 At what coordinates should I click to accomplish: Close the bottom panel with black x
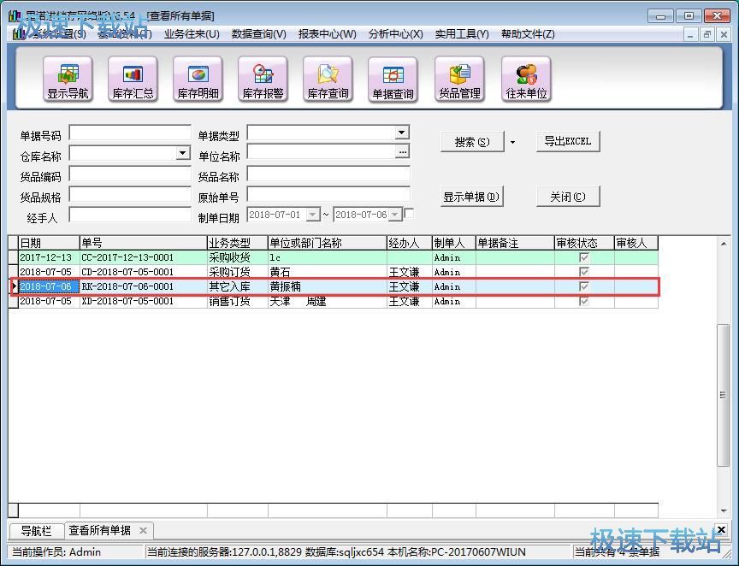[721, 530]
